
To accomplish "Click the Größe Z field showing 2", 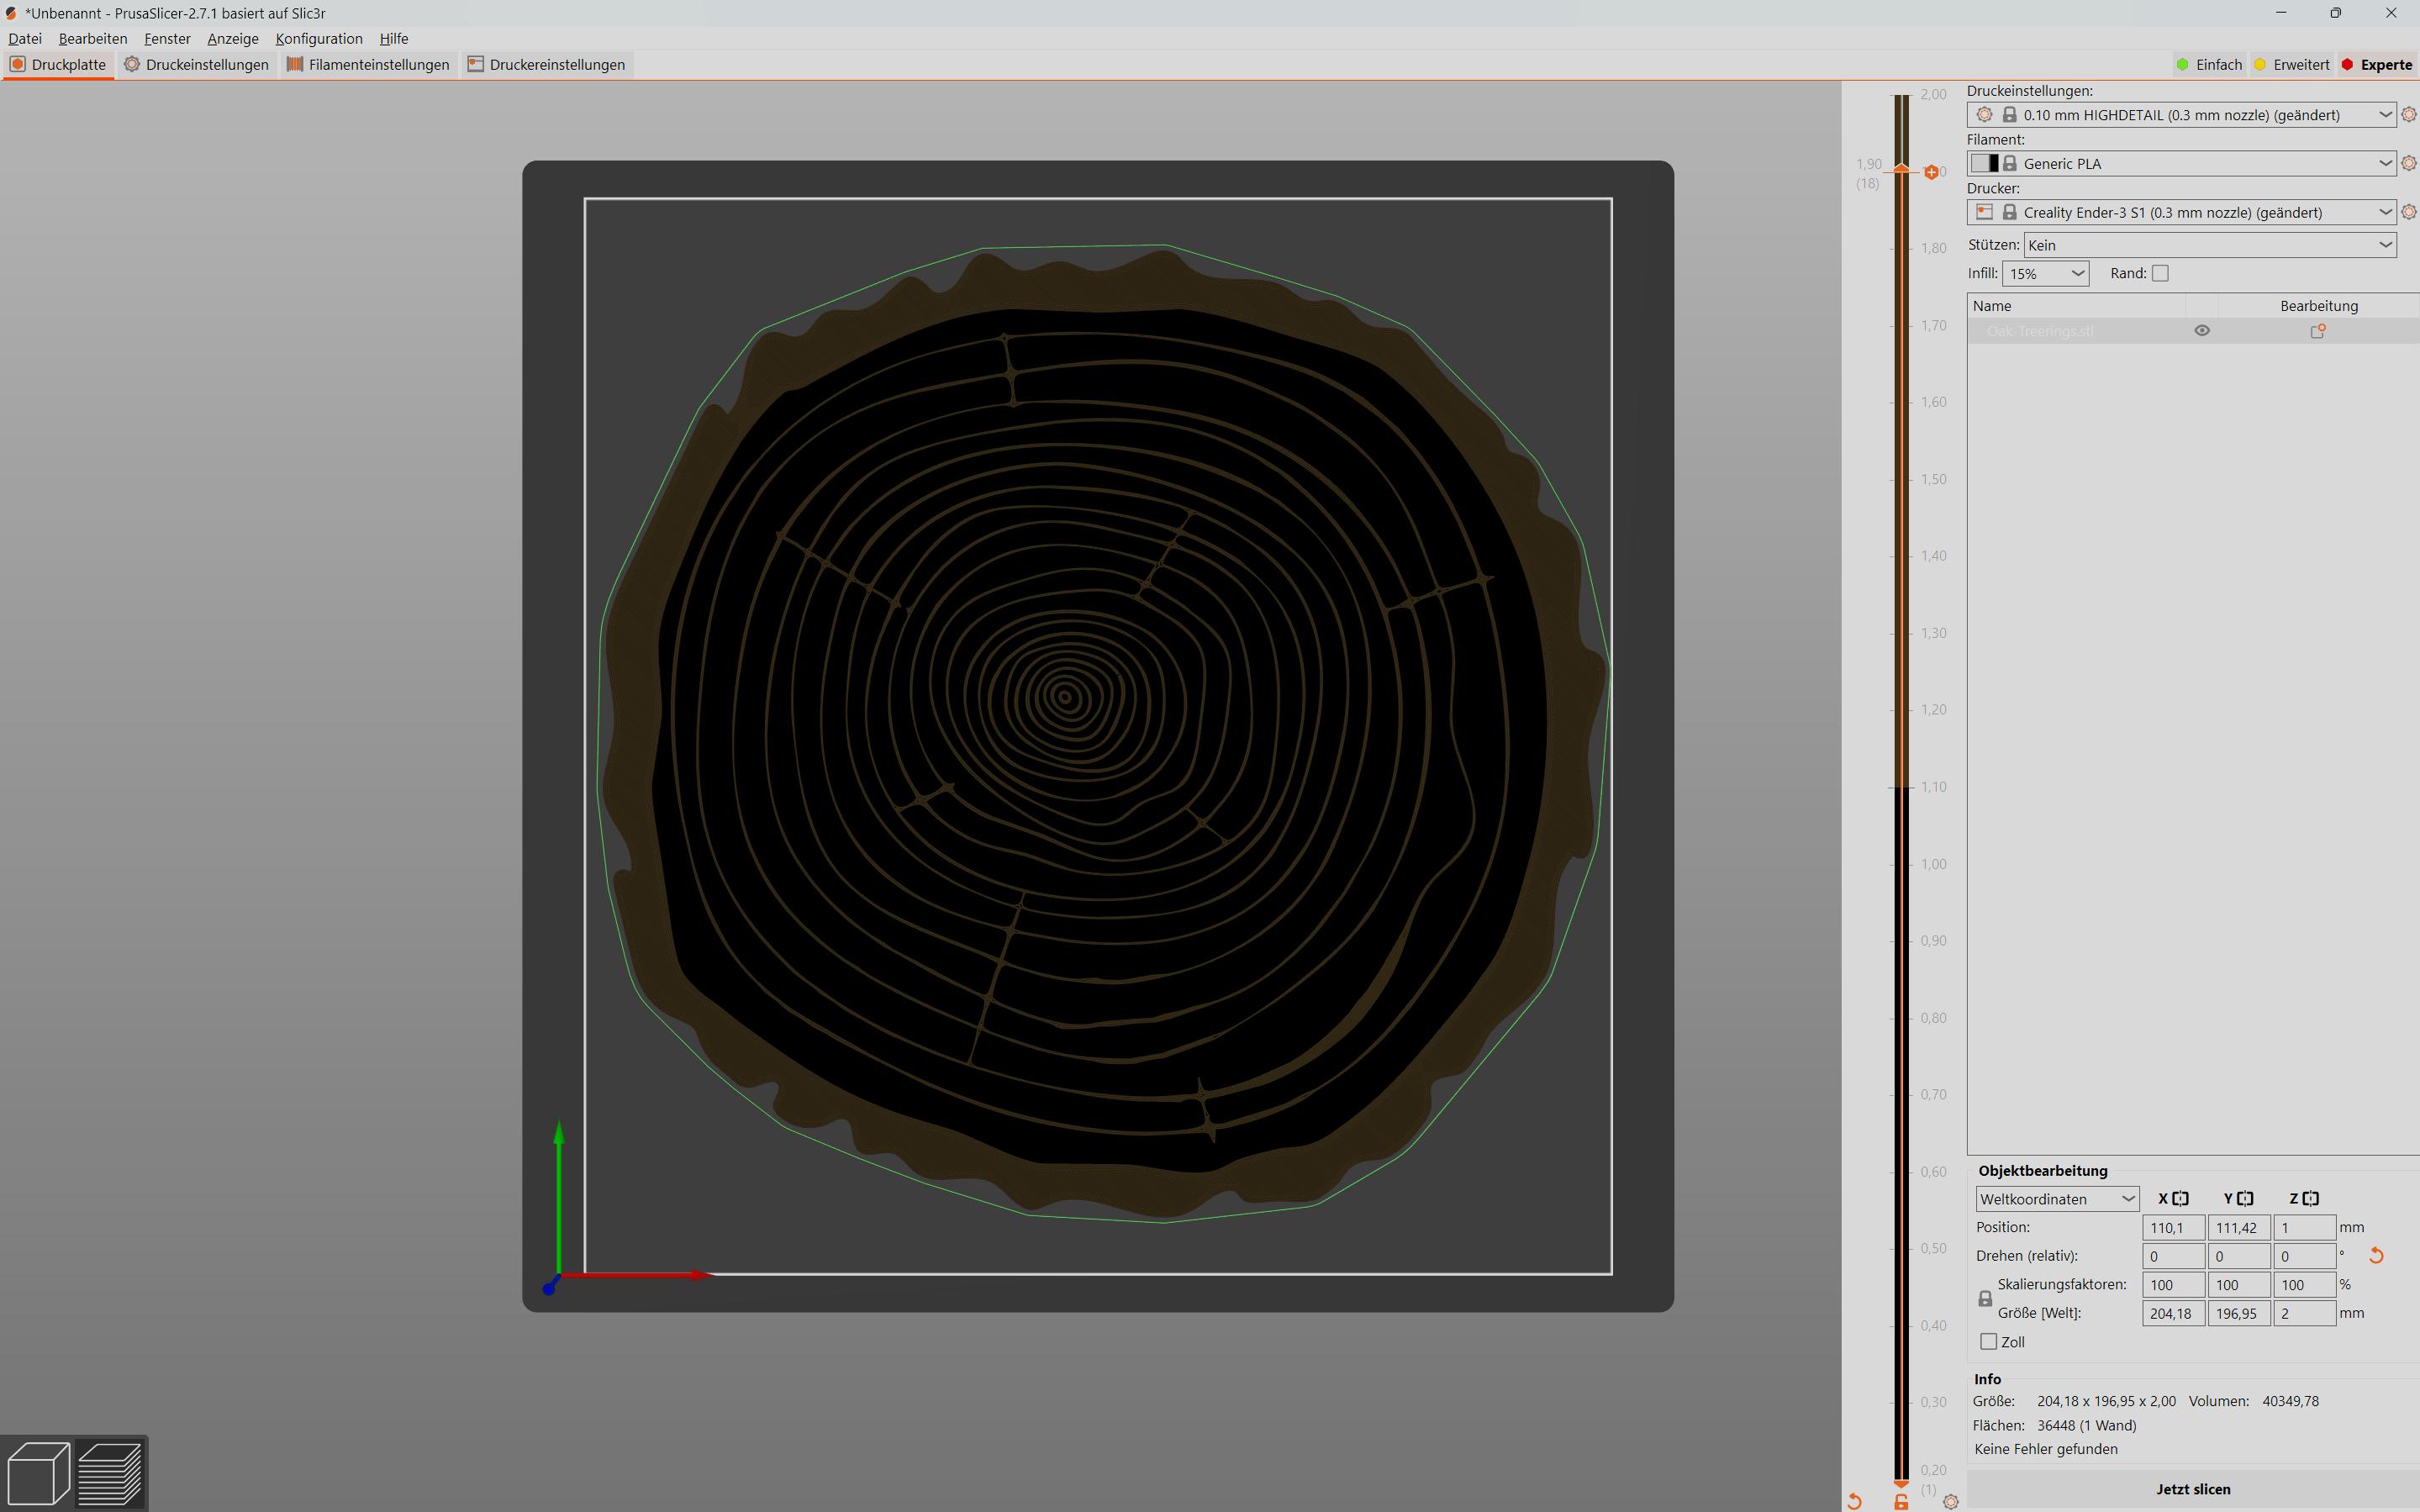I will point(2304,1314).
